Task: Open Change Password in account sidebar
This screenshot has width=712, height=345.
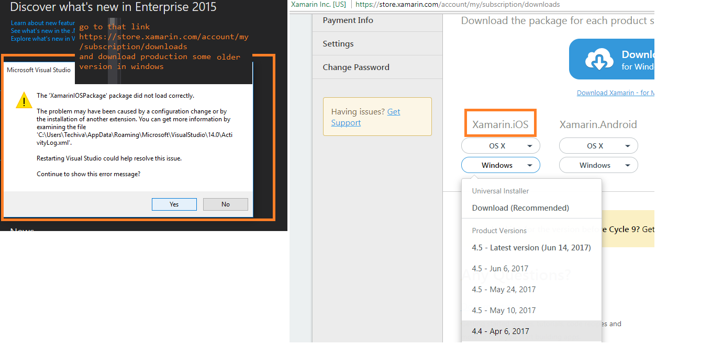Action: (356, 67)
